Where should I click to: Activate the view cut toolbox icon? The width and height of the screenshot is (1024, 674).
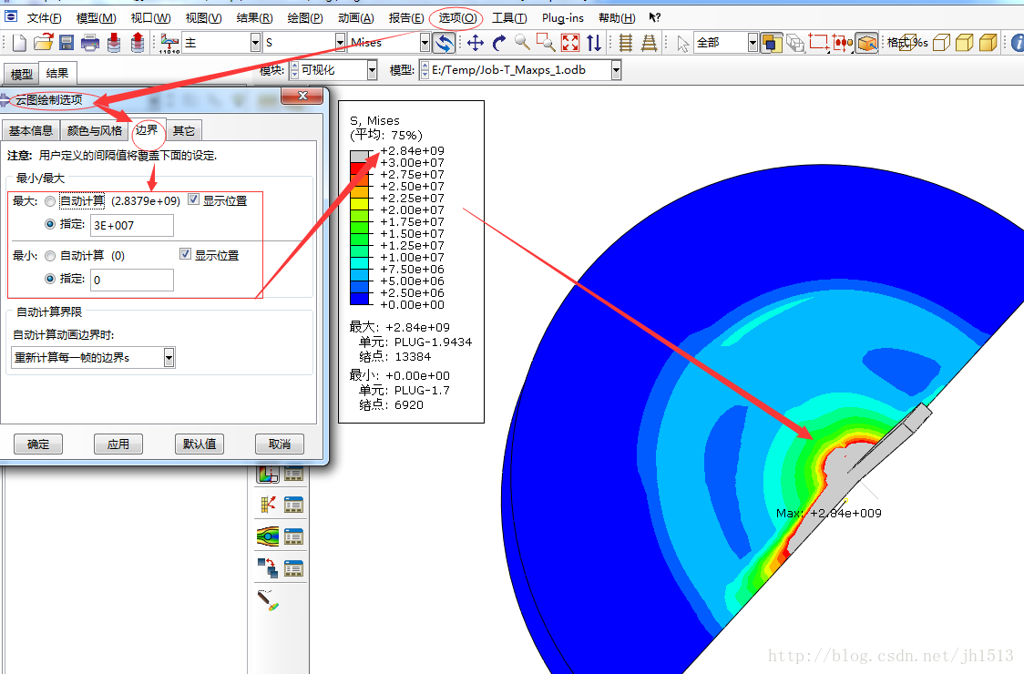pyautogui.click(x=268, y=474)
